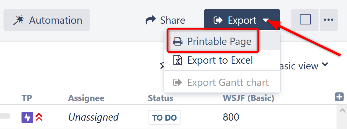This screenshot has width=347, height=129.
Task: Click the WSJF (Basic) column header
Action: point(248,98)
